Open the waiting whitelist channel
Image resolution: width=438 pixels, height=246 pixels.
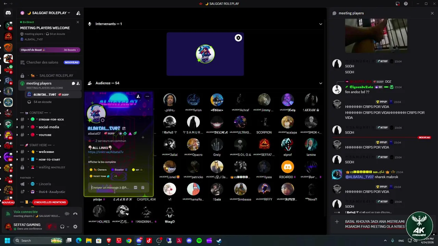[x=50, y=167]
